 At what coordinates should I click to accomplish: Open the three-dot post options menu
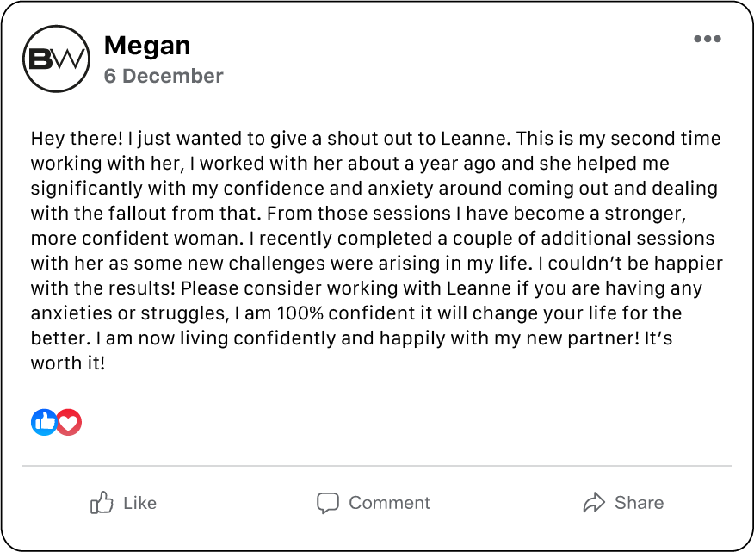(x=707, y=39)
